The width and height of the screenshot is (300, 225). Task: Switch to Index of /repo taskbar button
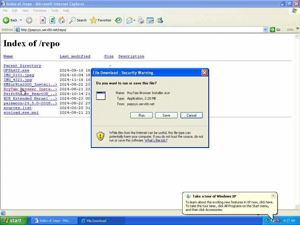54,221
